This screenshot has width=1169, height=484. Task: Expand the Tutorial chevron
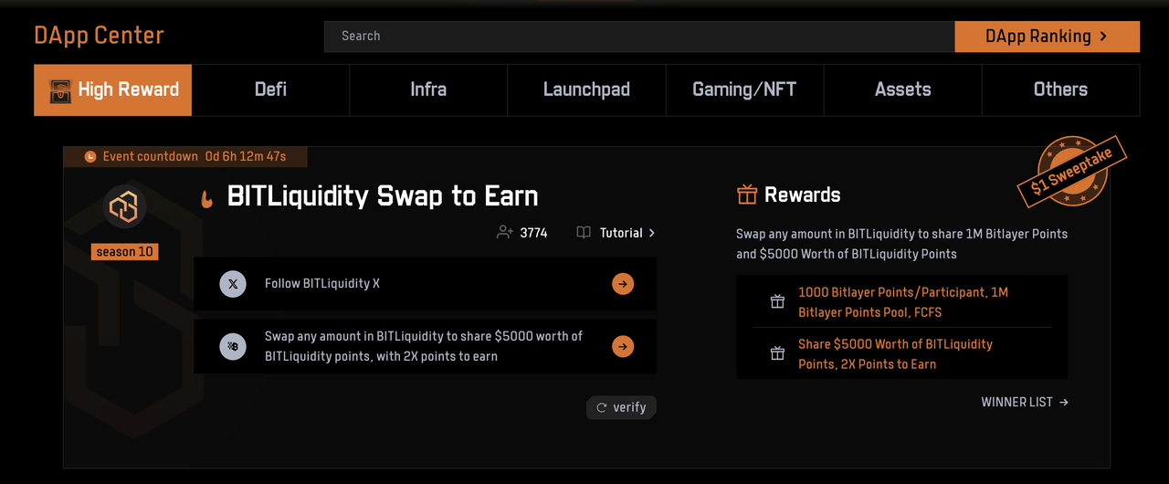[651, 233]
